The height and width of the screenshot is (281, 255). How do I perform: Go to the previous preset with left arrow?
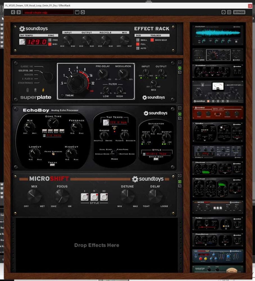click(x=13, y=12)
